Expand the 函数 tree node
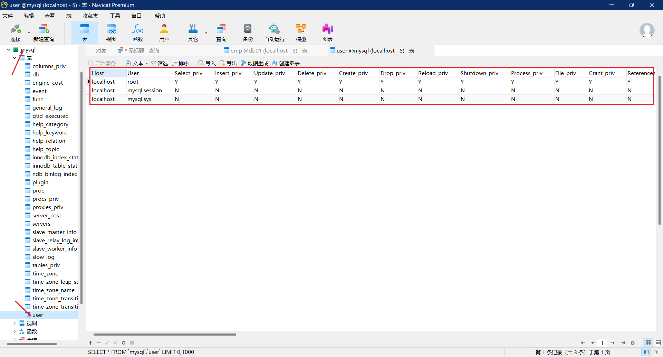Viewport: 663px width, 357px height. tap(15, 331)
